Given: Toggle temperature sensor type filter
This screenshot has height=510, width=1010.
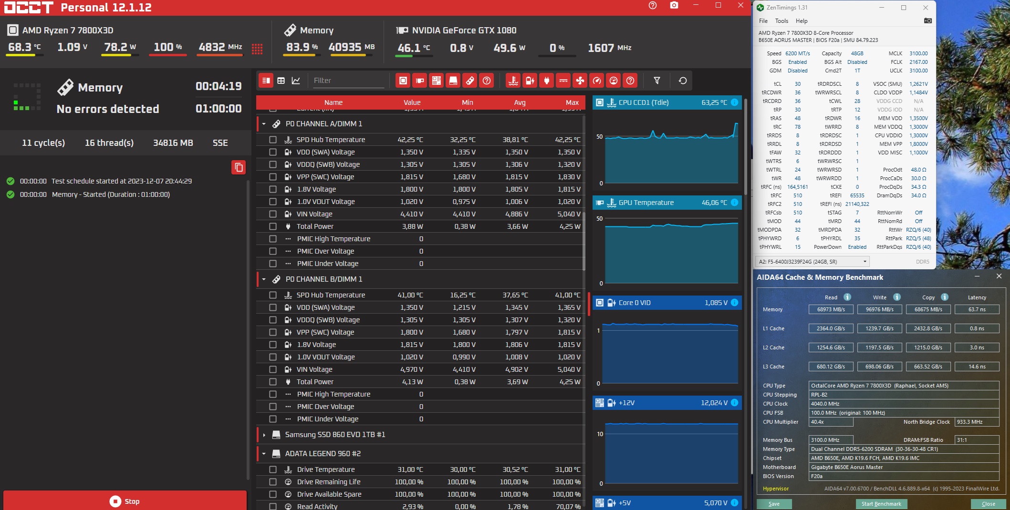Looking at the screenshot, I should coord(513,81).
